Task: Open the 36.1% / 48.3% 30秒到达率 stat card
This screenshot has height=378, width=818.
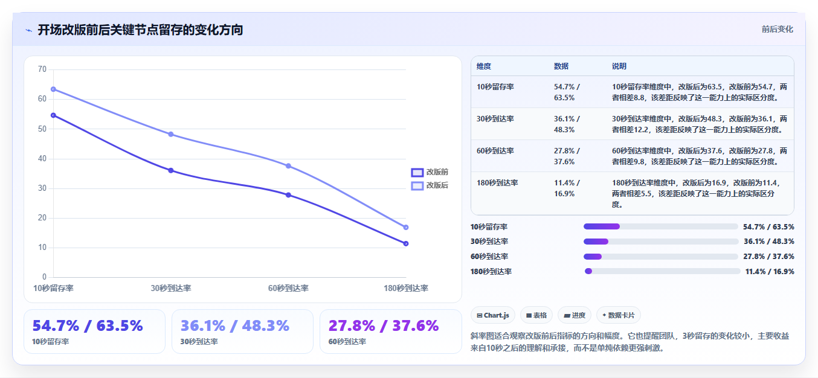Action: coord(242,332)
